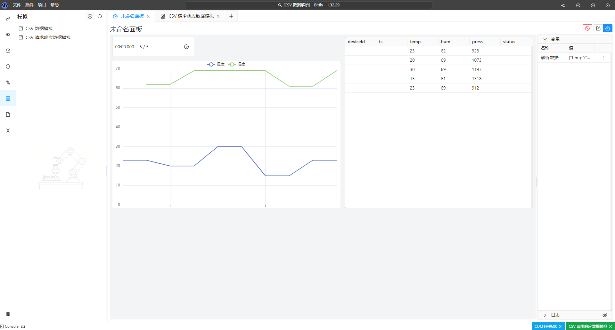Image resolution: width=615 pixels, height=330 pixels.
Task: Open the settings gear in sidebar
Action: pos(8,314)
